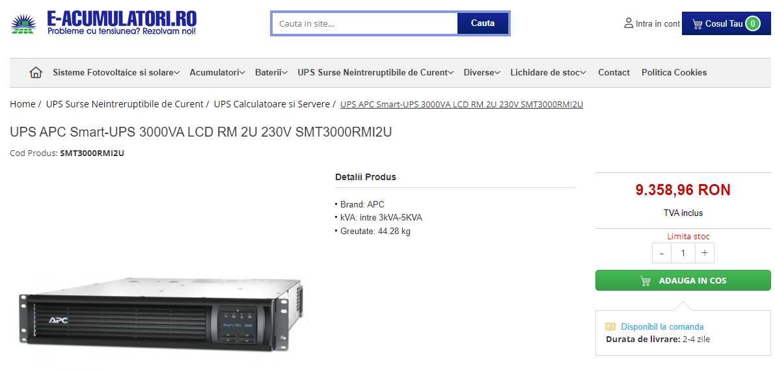Focus the Cauta in site search field
The width and height of the screenshot is (775, 372).
[x=365, y=23]
